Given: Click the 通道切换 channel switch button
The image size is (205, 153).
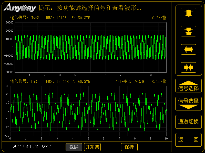Looking at the screenshot, I should tap(188, 122).
